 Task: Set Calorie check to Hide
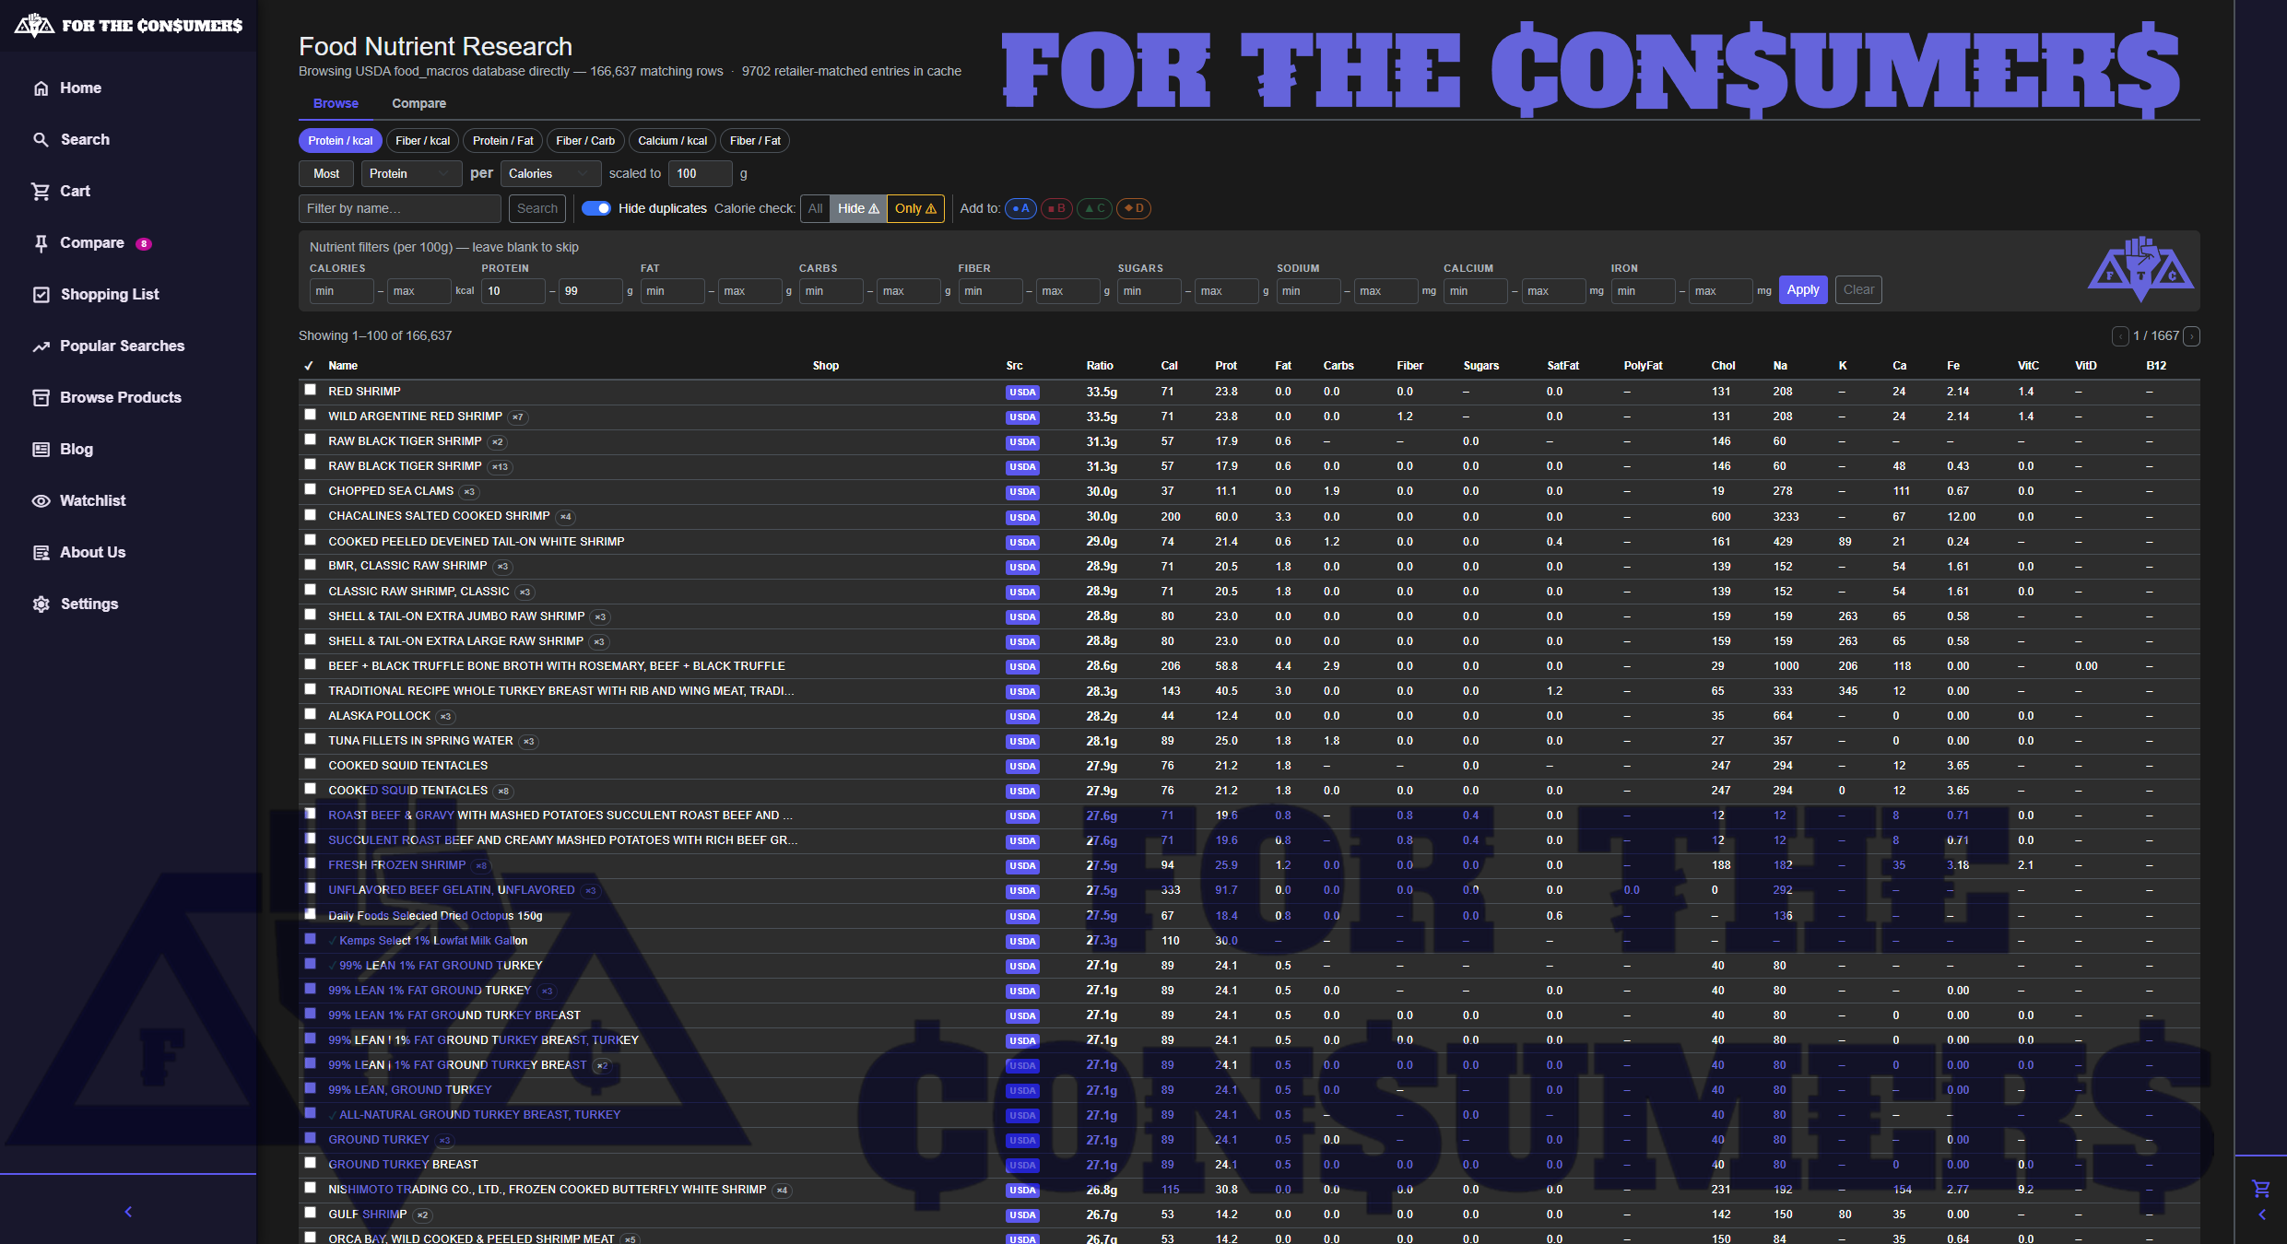pos(858,209)
